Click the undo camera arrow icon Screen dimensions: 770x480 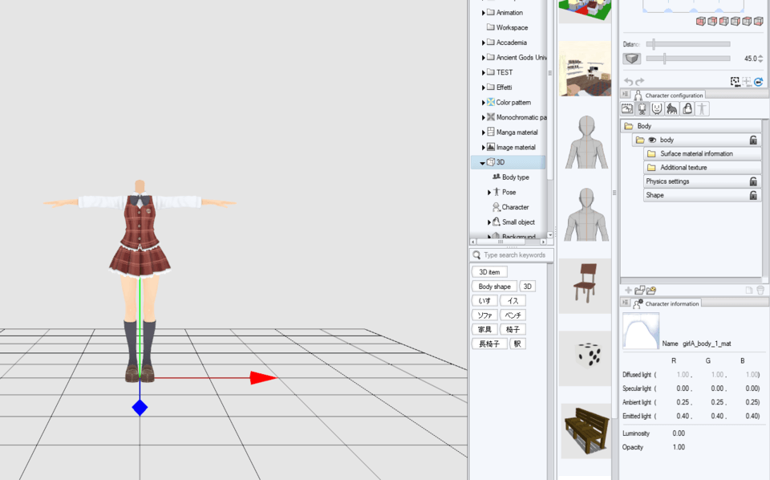[x=628, y=82]
